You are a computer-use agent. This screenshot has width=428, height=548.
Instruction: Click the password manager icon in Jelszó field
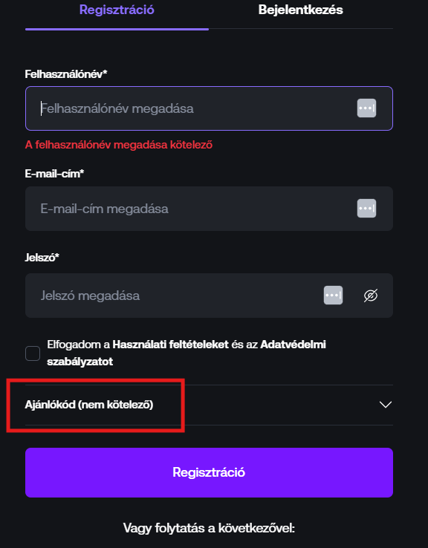(x=333, y=296)
